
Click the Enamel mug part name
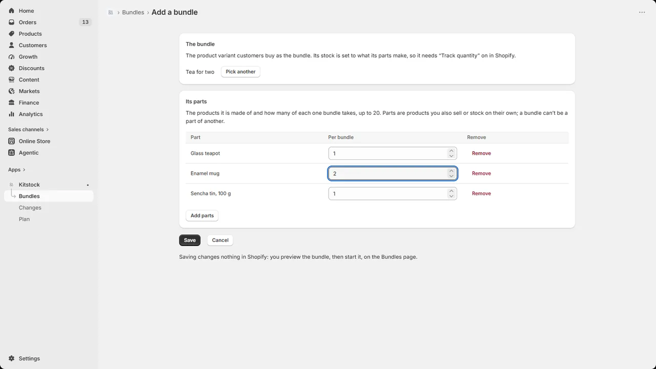205,173
